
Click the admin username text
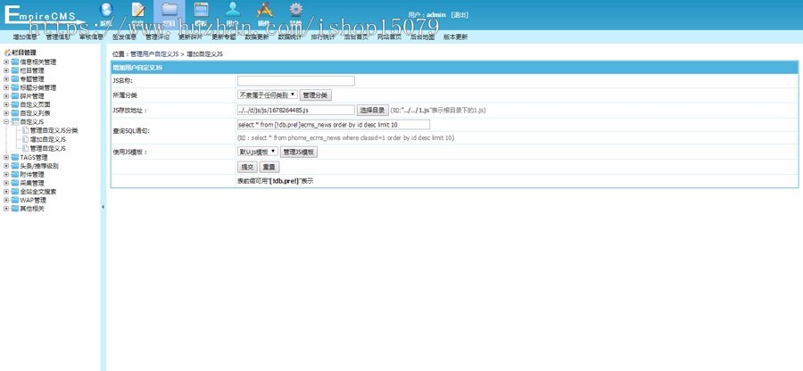pos(436,15)
